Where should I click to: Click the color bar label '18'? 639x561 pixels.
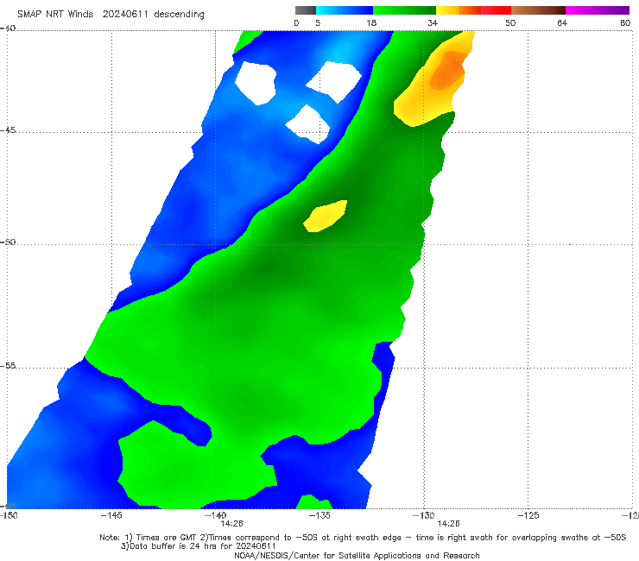click(x=371, y=23)
